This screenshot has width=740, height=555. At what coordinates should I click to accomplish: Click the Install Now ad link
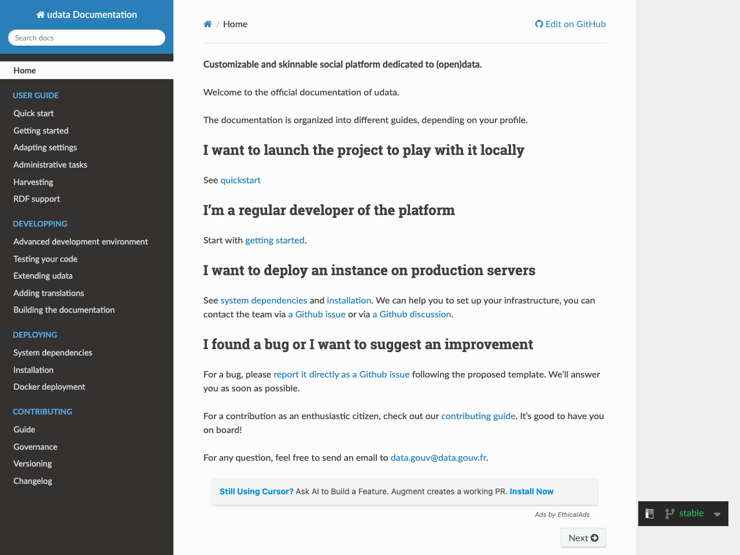pyautogui.click(x=531, y=491)
